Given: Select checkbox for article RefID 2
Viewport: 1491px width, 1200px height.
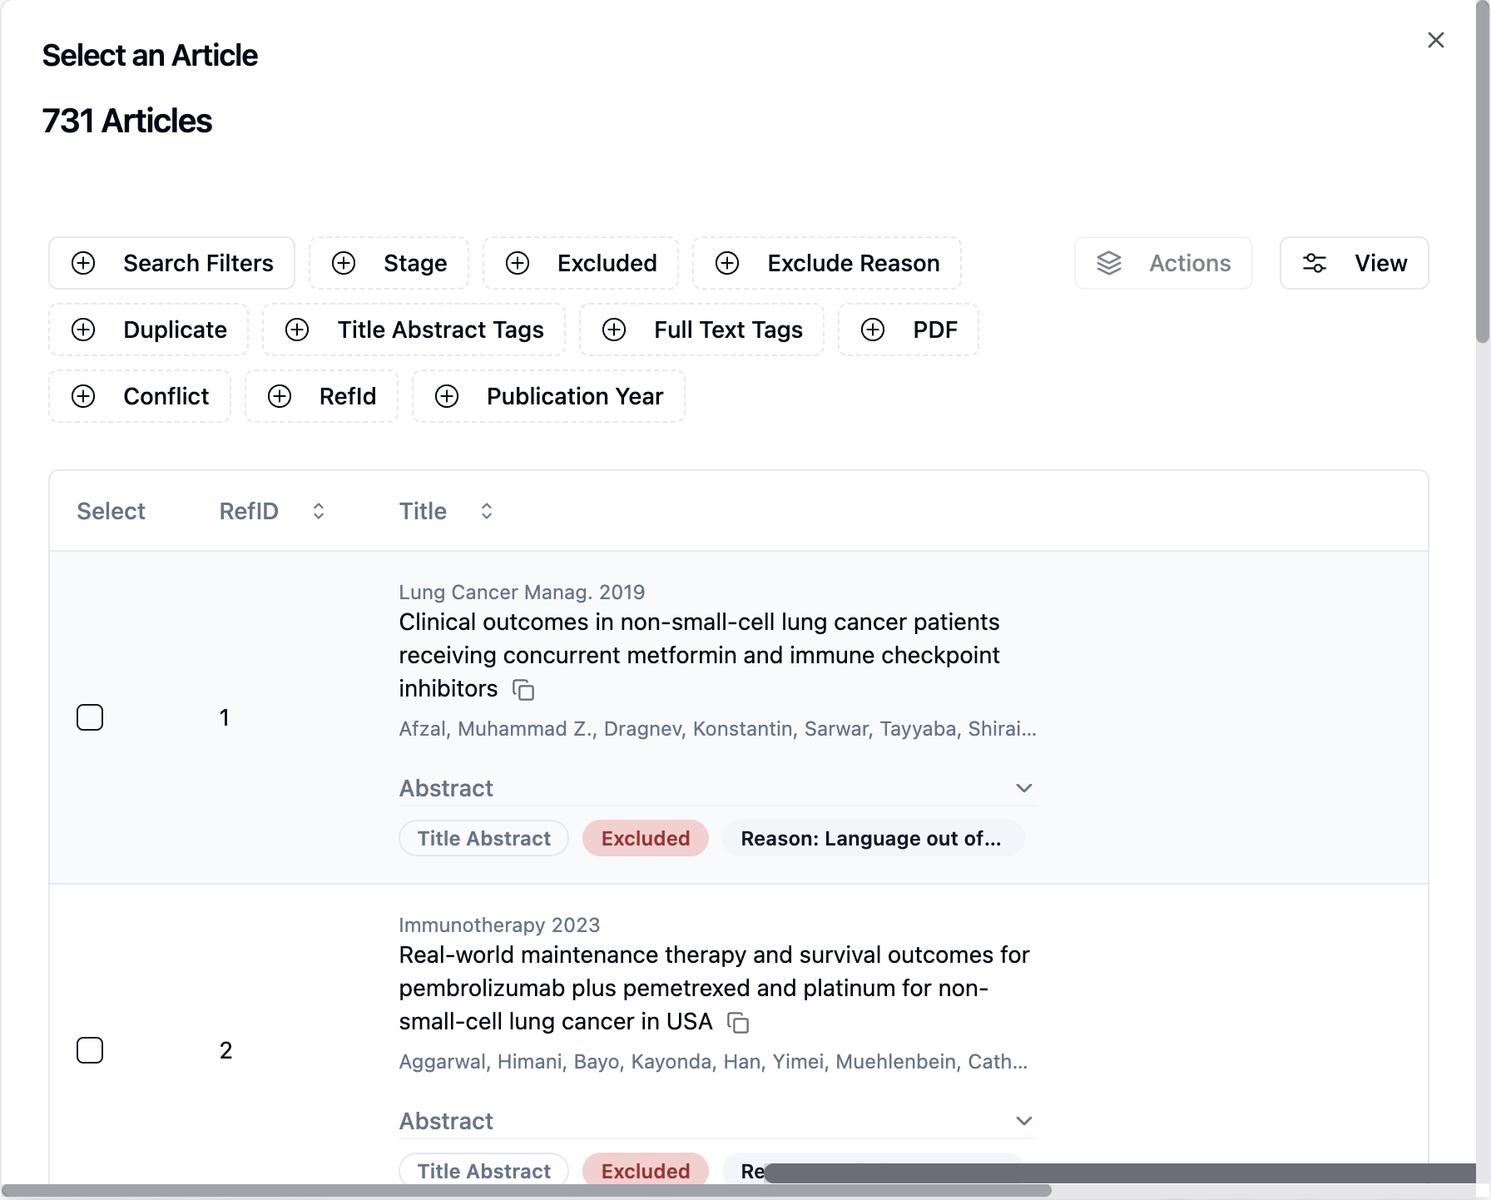Looking at the screenshot, I should [90, 1050].
